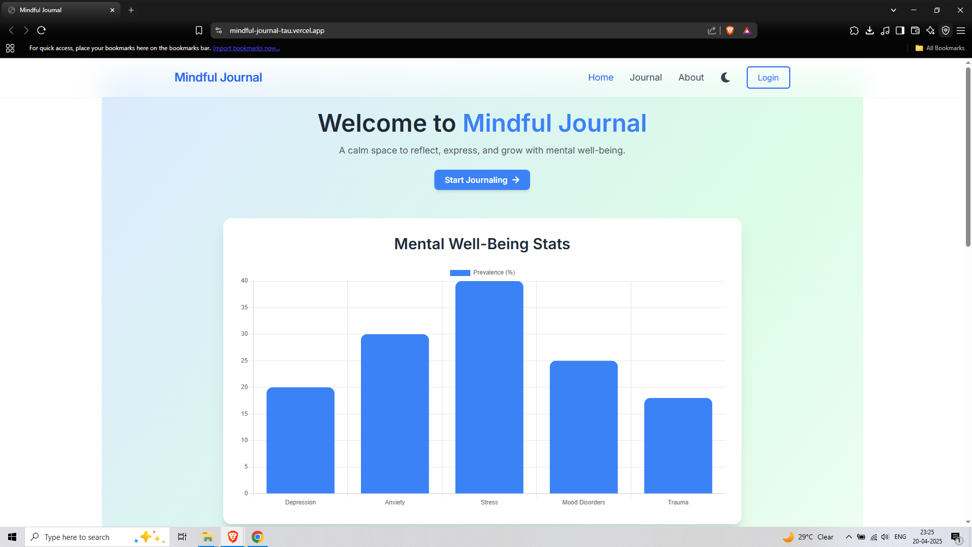Open main browser hamburger menu
The image size is (972, 547).
point(961,30)
